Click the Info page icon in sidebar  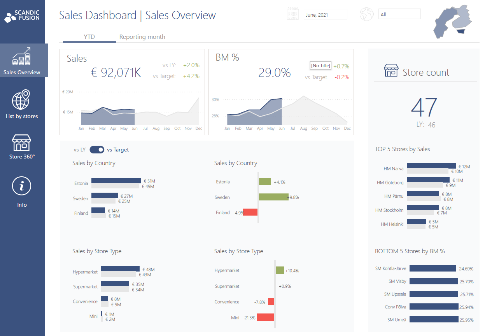pos(21,186)
